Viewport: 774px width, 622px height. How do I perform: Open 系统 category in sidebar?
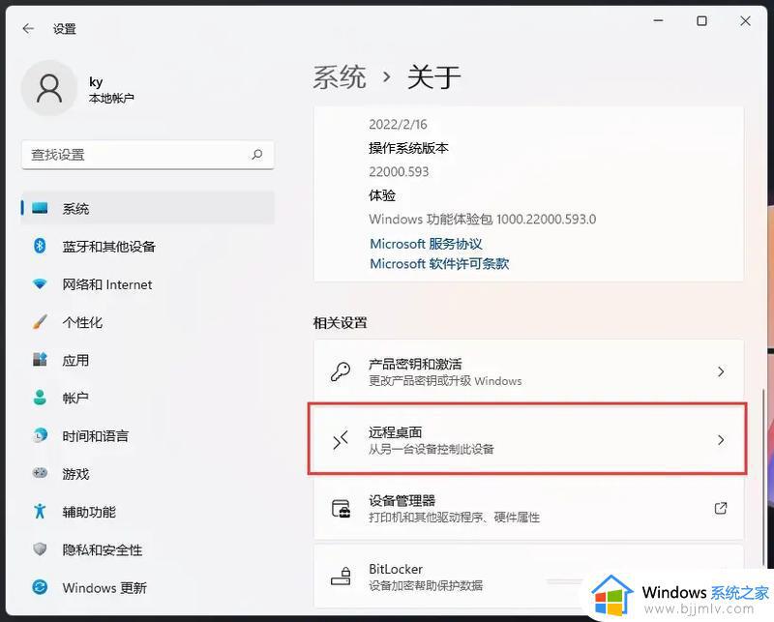(x=148, y=208)
